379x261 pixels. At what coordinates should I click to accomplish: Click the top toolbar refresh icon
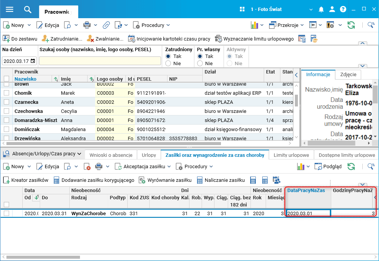click(351, 25)
